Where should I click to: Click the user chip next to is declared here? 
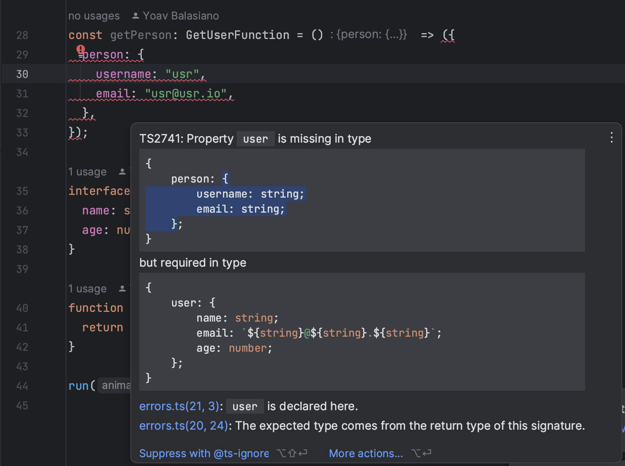click(x=245, y=406)
